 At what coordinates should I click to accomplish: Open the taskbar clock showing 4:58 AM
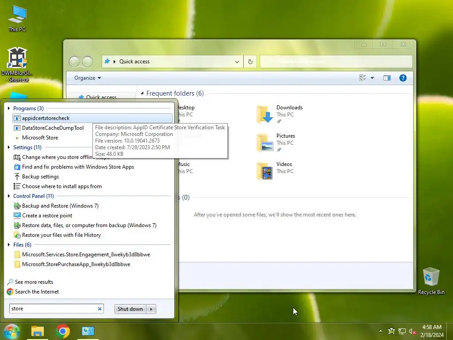(432, 331)
